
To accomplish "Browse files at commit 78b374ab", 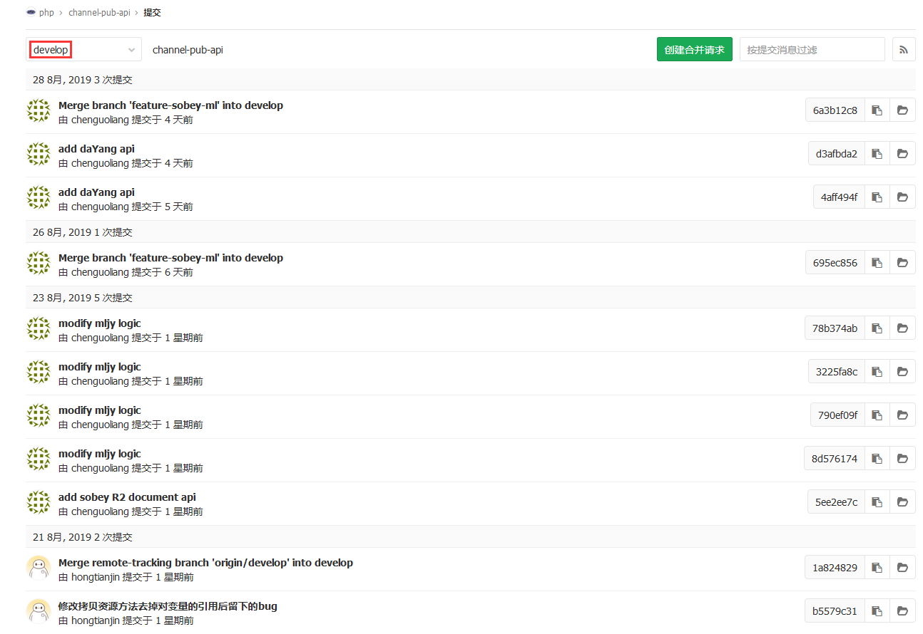I will tap(902, 328).
